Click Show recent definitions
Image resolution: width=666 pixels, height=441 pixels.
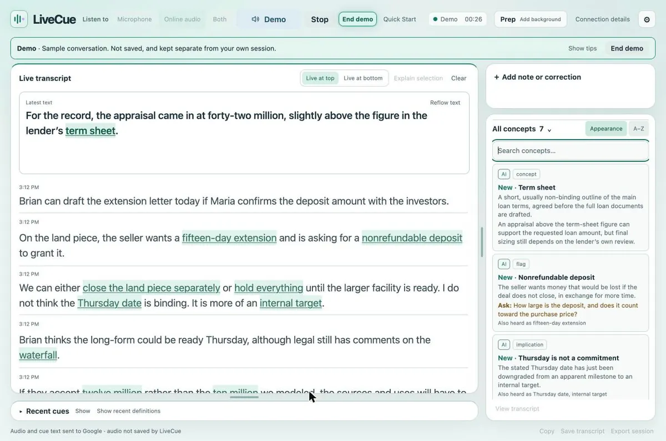129,411
